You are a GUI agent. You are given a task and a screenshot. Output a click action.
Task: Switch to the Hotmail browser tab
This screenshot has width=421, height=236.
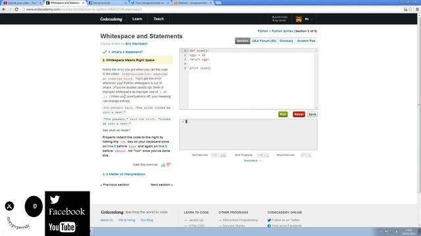pos(193,3)
